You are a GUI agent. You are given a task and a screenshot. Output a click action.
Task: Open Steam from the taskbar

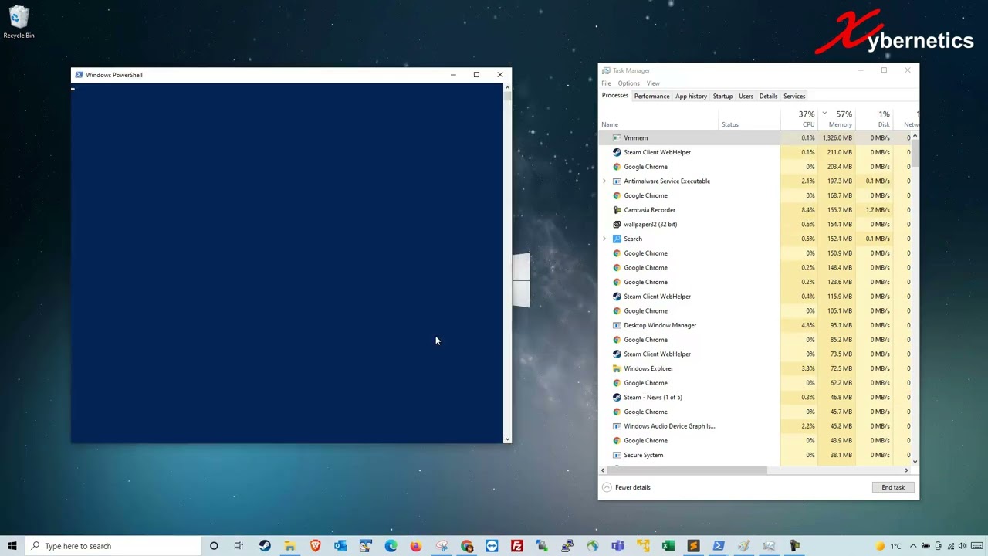click(265, 546)
